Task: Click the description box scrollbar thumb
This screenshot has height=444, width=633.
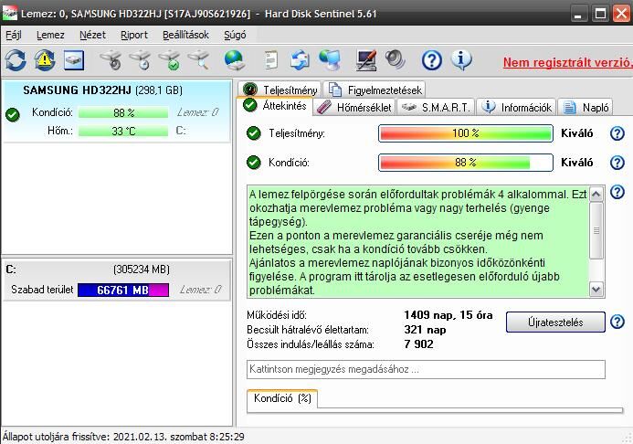Action: click(596, 230)
